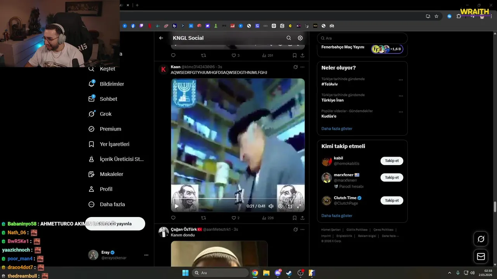Image resolution: width=497 pixels, height=279 pixels.
Task: Open İçerik Üreticisi Studio item
Action: pyautogui.click(x=116, y=159)
